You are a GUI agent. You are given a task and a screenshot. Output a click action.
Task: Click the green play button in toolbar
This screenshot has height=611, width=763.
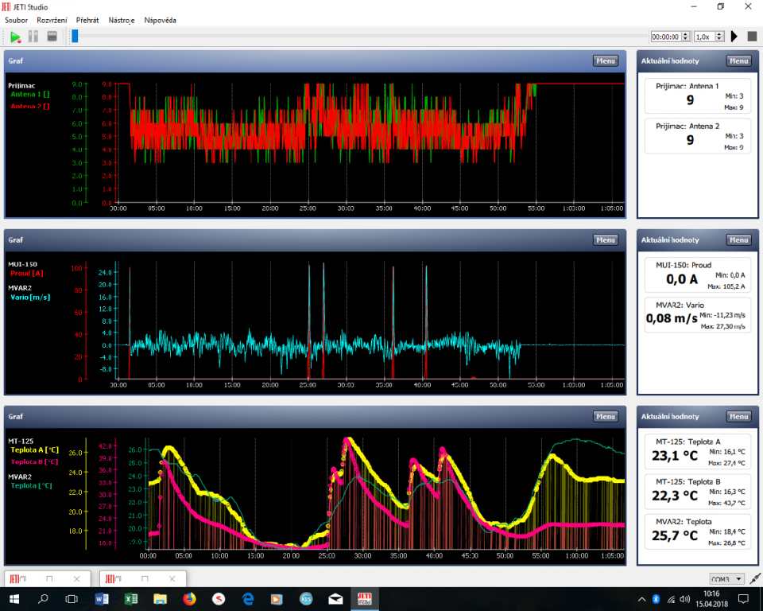pyautogui.click(x=15, y=37)
